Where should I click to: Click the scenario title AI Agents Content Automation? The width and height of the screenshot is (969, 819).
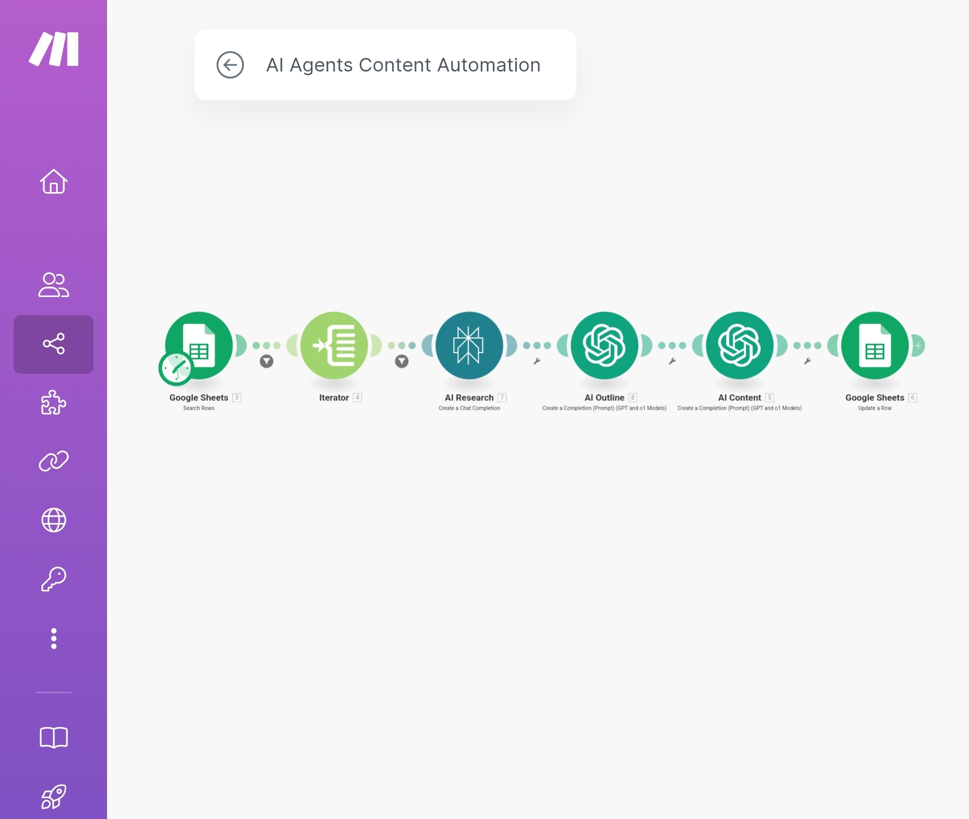pyautogui.click(x=403, y=65)
